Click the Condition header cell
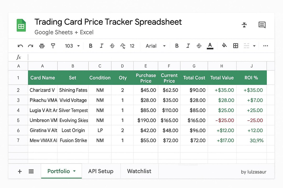283x188 pixels. coord(100,78)
